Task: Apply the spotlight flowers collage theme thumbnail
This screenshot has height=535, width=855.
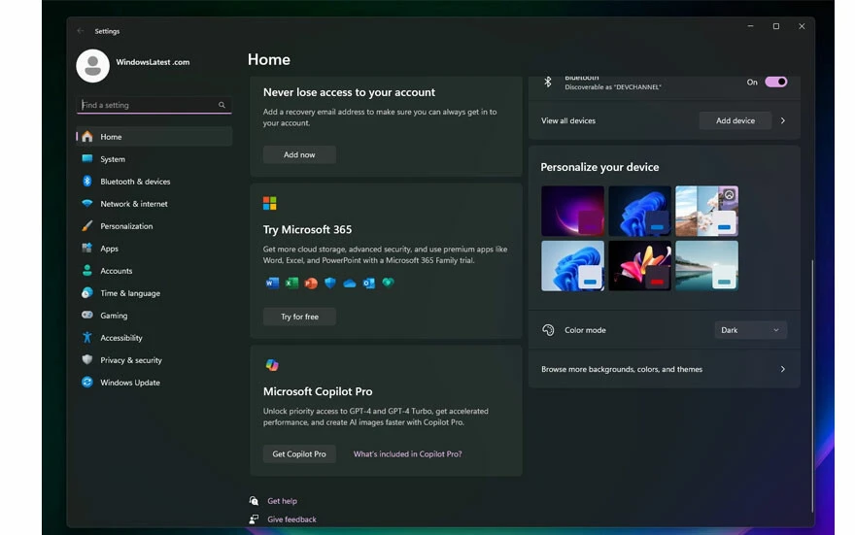Action: (x=706, y=211)
